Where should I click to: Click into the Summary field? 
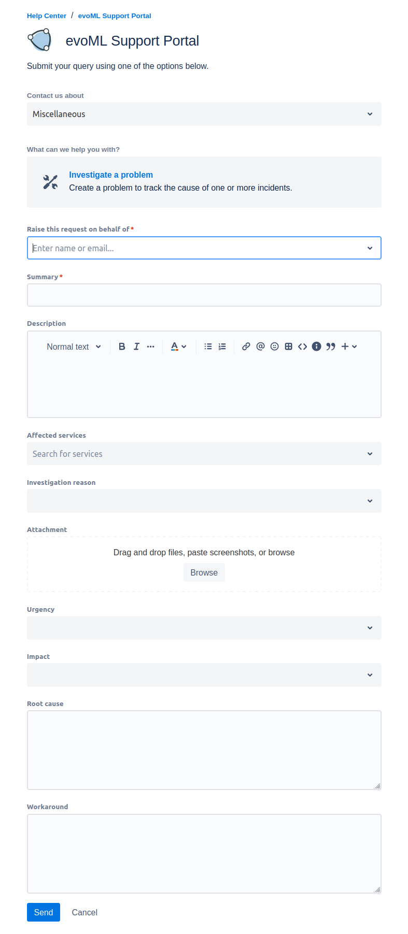pyautogui.click(x=204, y=295)
